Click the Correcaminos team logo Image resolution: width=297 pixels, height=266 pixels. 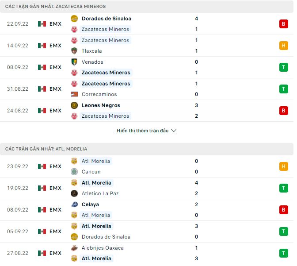coord(74,94)
